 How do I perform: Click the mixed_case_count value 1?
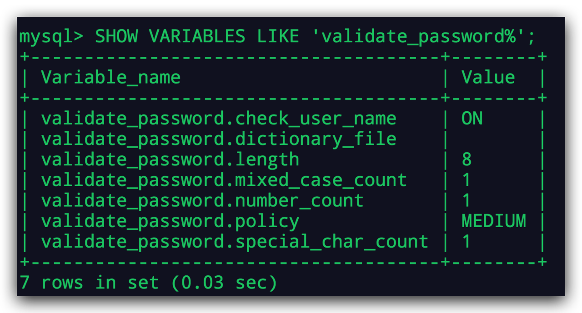(x=467, y=180)
